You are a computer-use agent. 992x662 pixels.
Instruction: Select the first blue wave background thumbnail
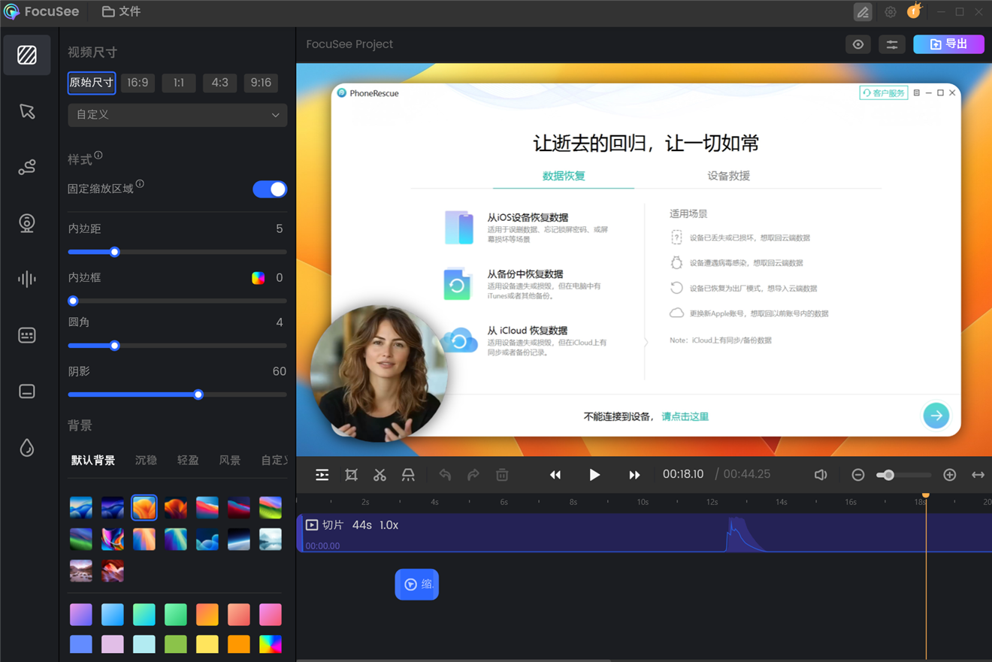click(81, 507)
